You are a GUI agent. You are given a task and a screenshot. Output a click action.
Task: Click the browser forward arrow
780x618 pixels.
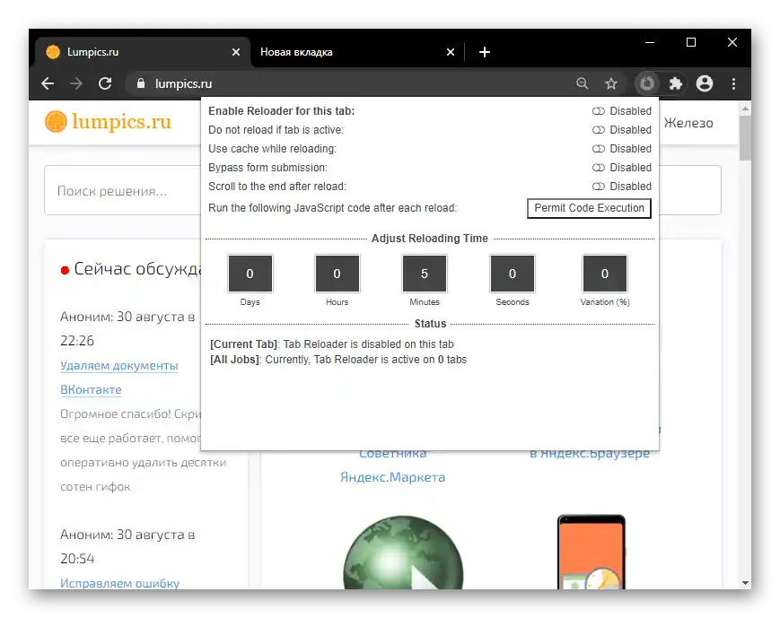pos(76,83)
